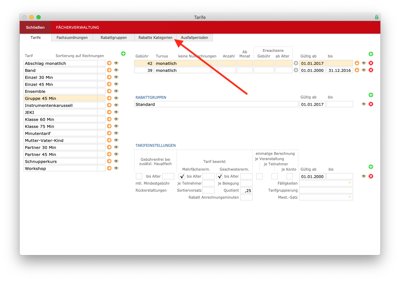Toggle the Mehrfächererm. checkbox
The width and height of the screenshot is (400, 281).
pyautogui.click(x=182, y=176)
